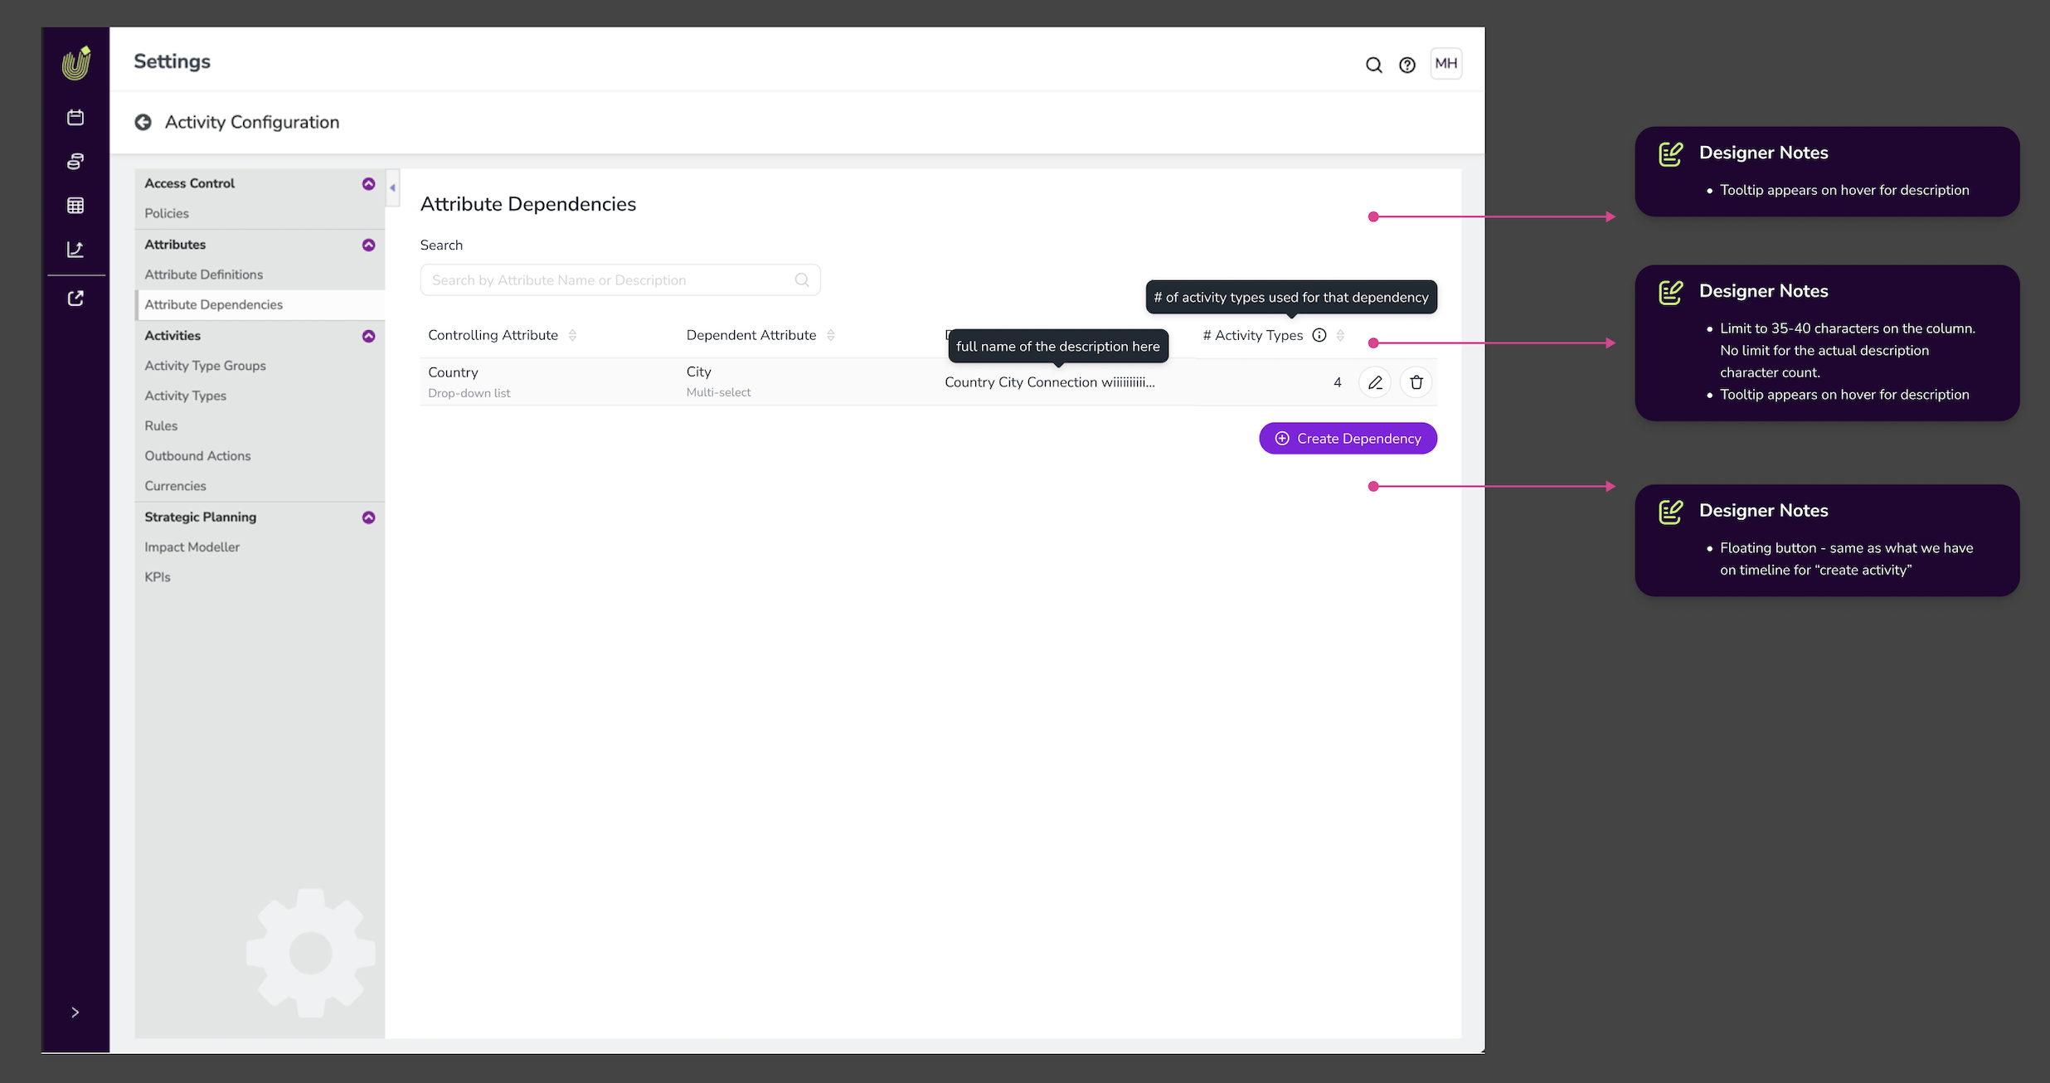Collapse the Strategic Planning section
Screen dimensions: 2050x1083
point(369,517)
